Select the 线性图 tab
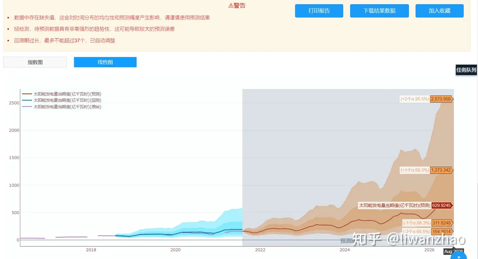478x259 pixels. click(105, 62)
